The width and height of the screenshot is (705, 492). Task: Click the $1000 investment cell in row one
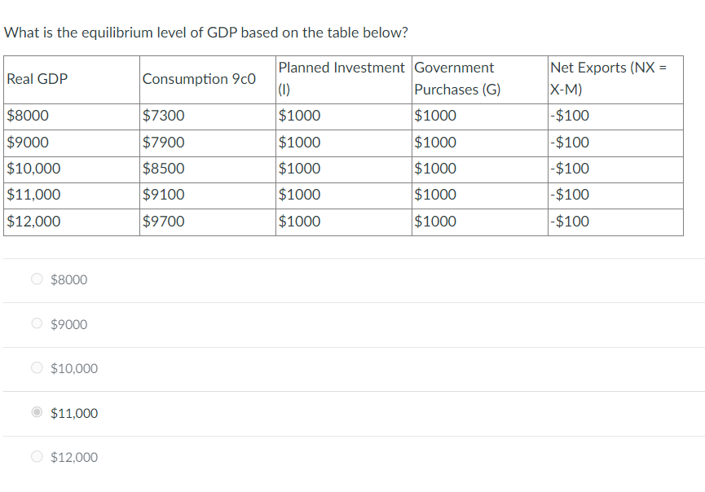click(295, 116)
